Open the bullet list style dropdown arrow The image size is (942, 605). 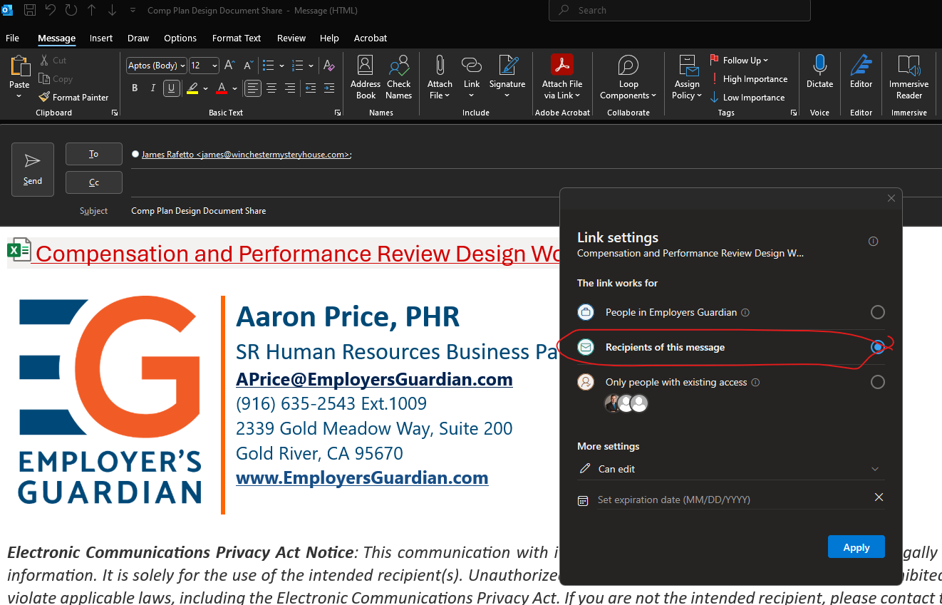[281, 66]
